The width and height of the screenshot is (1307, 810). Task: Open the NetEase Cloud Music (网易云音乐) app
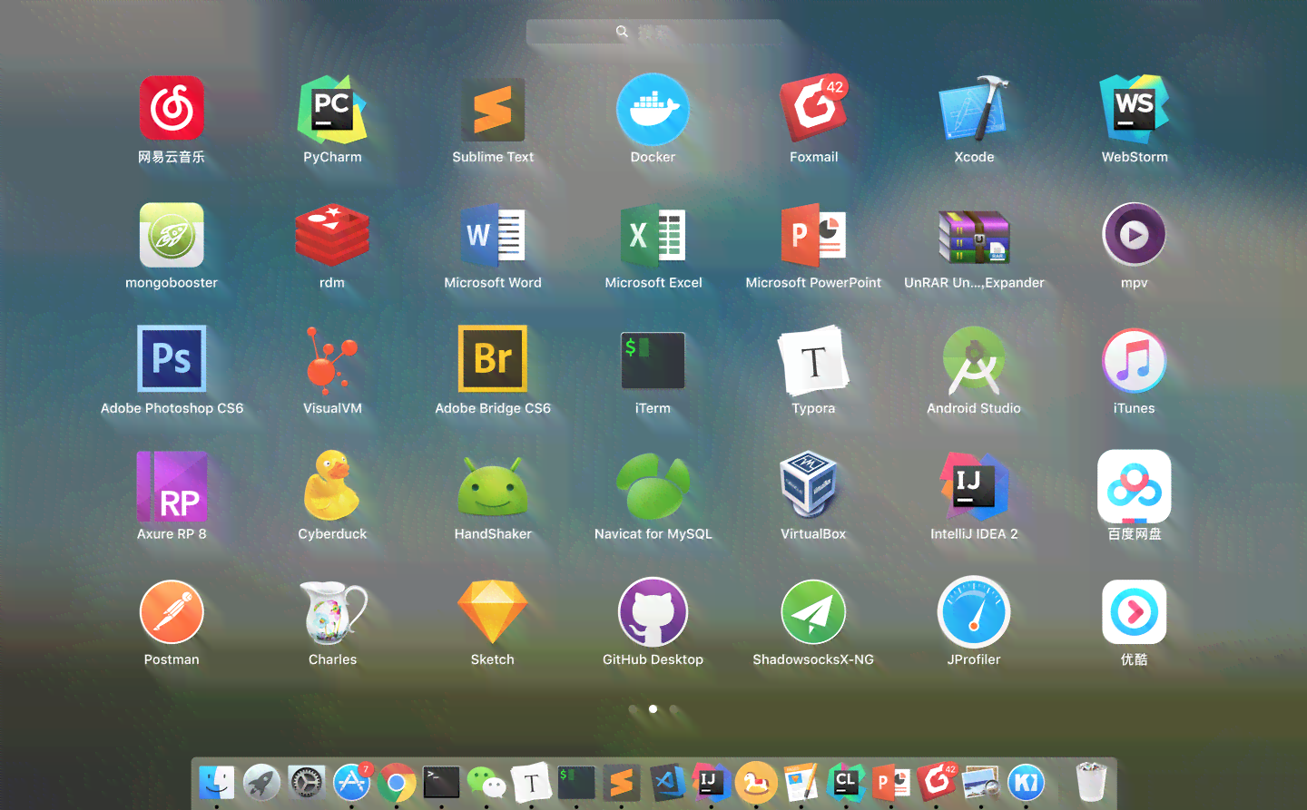[172, 109]
